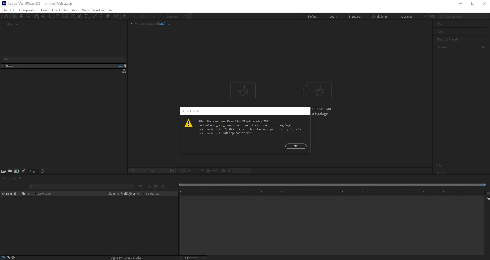Image resolution: width=490 pixels, height=260 pixels.
Task: Open the Animation menu
Action: [x=71, y=10]
